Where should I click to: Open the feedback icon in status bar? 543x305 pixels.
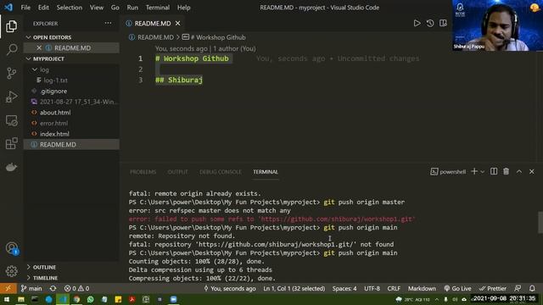coord(518,288)
